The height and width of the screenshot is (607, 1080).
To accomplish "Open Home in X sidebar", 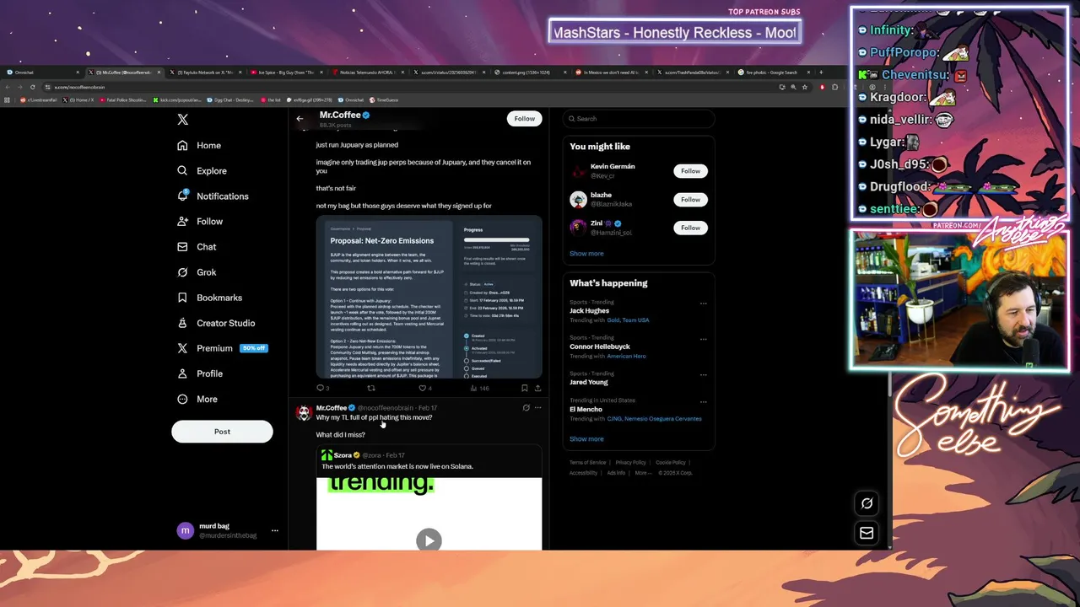I will (199, 145).
